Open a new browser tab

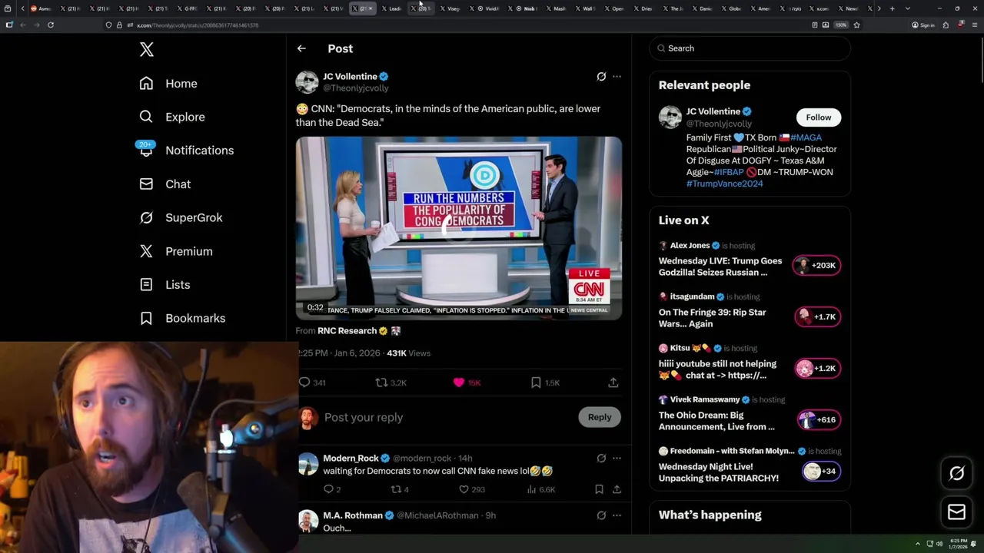[892, 8]
